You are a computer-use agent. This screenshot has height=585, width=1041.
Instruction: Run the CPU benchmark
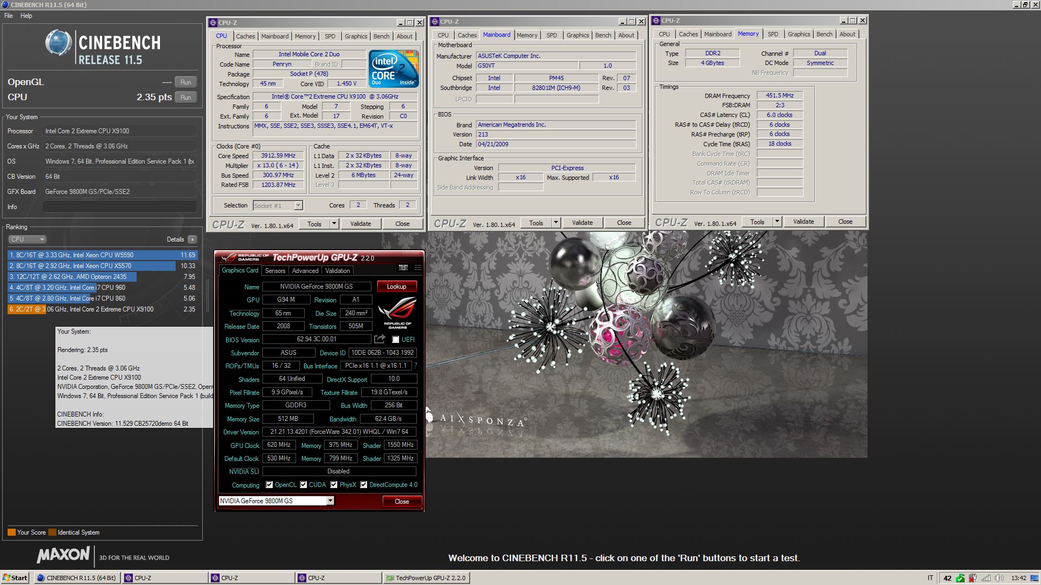point(185,97)
